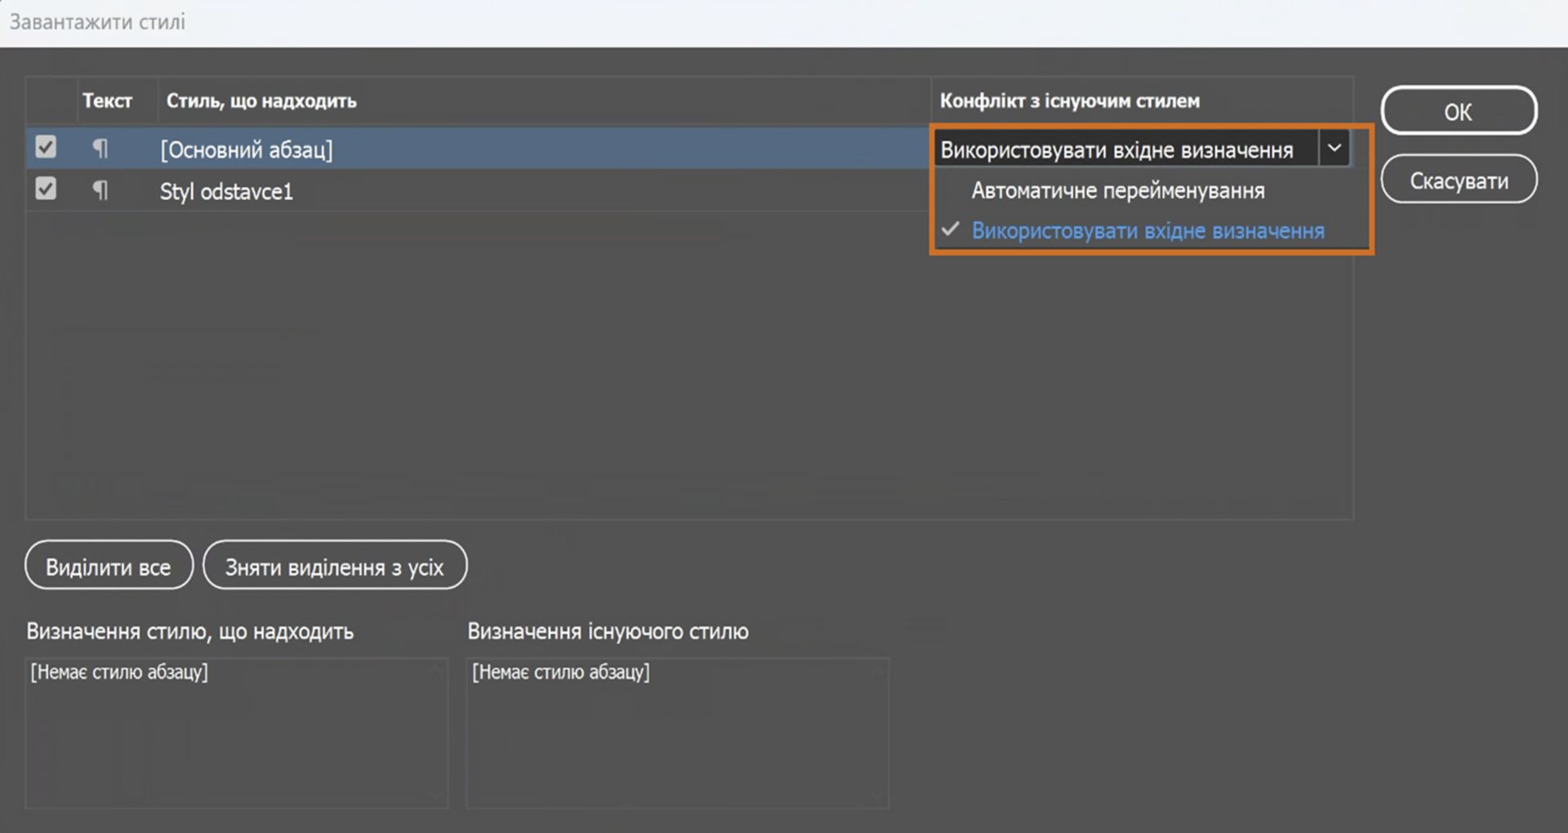Click the Стиль, що надходить column header
Viewport: 1568px width, 833px height.
coord(261,101)
